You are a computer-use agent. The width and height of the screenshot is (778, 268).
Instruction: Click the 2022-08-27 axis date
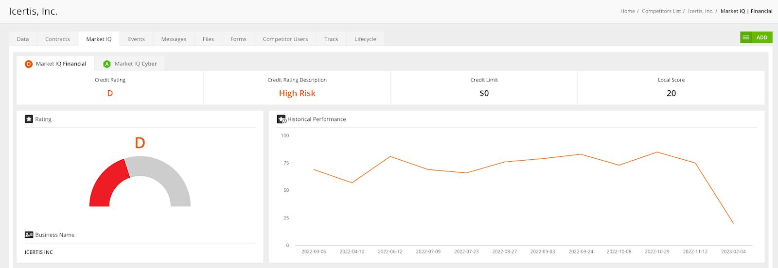[504, 251]
